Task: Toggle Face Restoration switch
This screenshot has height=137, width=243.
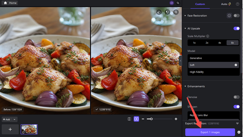Action: (237, 16)
